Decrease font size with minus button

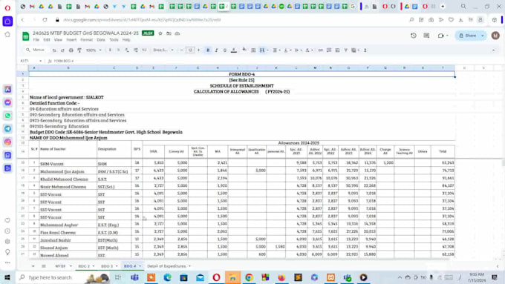tap(182, 50)
